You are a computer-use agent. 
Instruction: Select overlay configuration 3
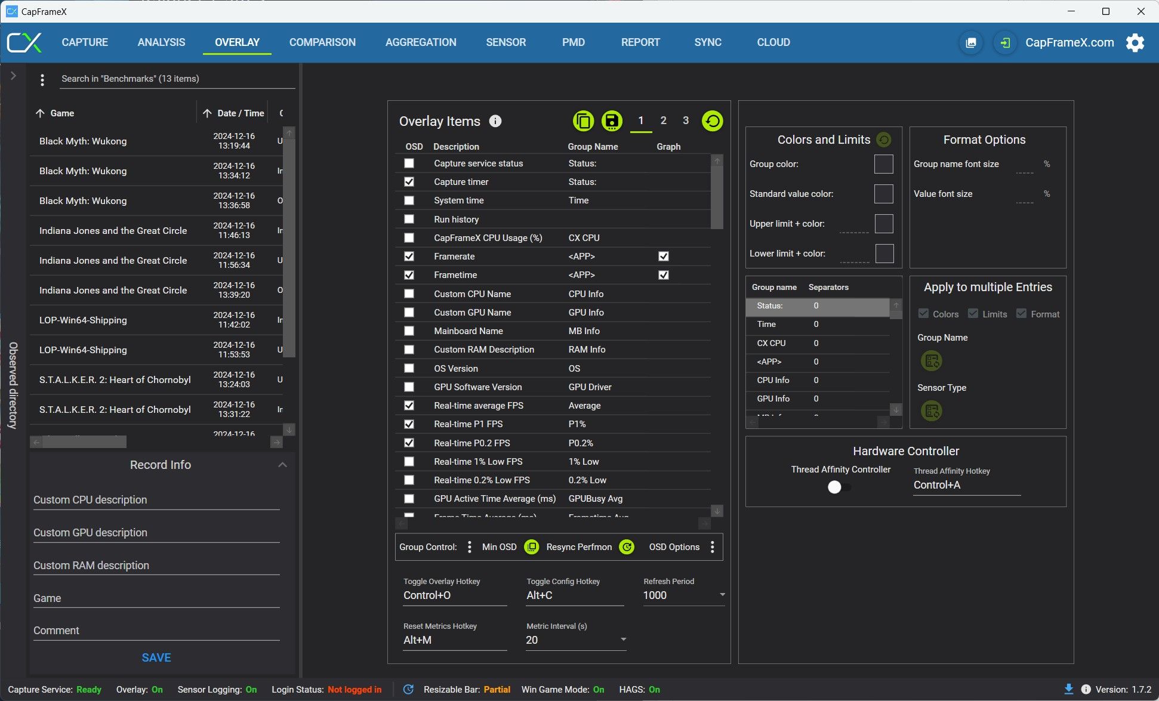(686, 121)
